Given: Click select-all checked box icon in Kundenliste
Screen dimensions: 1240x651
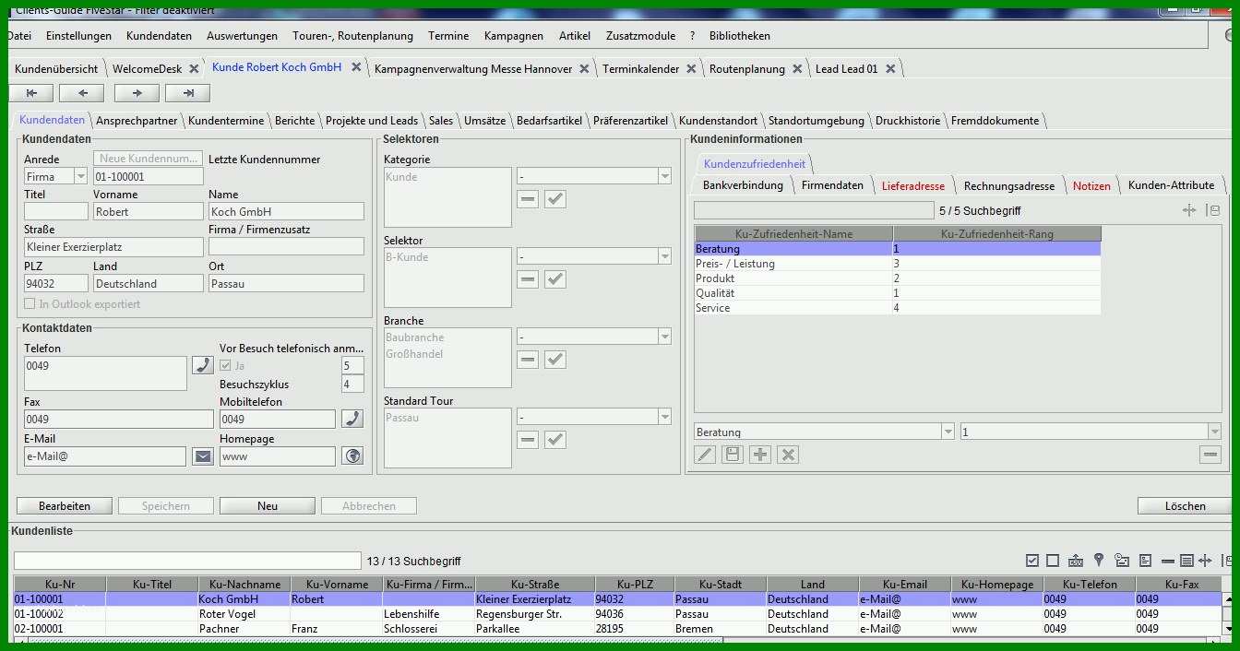Looking at the screenshot, I should click(x=1032, y=561).
